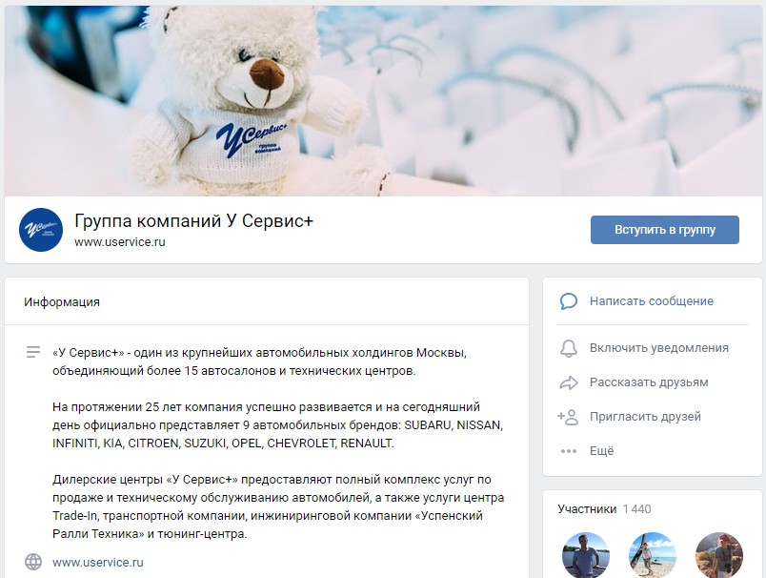Expand the Ещё options menu
The image size is (766, 578).
[601, 451]
